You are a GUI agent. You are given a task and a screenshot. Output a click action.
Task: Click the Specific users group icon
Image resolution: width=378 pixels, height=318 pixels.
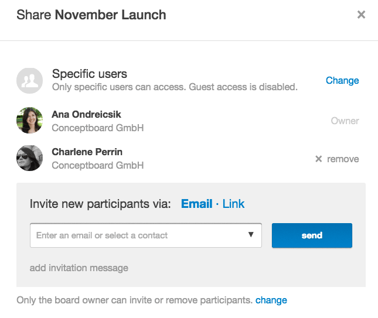pyautogui.click(x=30, y=81)
